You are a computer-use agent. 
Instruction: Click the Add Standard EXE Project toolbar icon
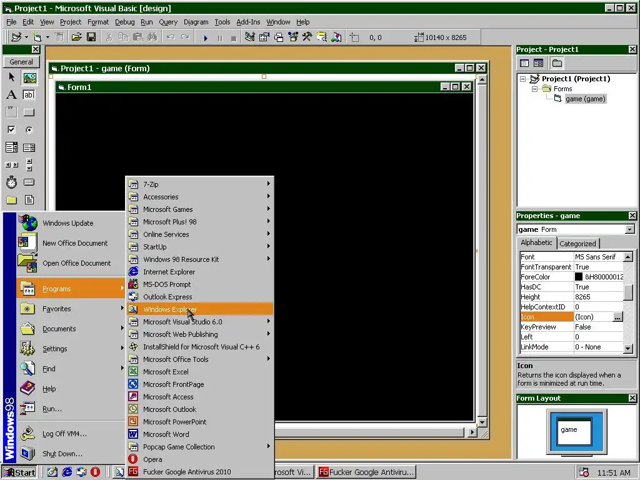16,37
